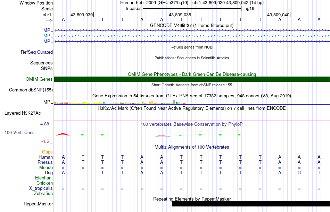Click the G base in Dog row
Screen dimensions: 330x212
[x=299, y=173]
